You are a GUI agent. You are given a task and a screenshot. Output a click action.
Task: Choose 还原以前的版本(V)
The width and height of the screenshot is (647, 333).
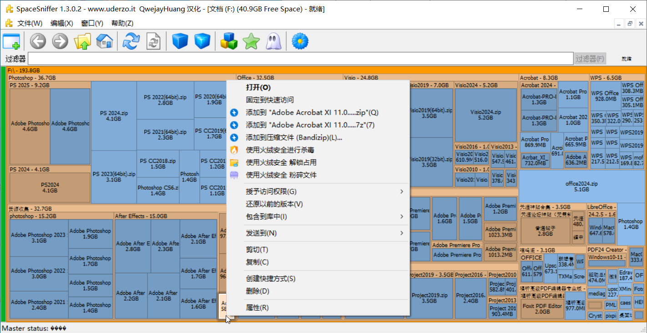[x=318, y=204]
